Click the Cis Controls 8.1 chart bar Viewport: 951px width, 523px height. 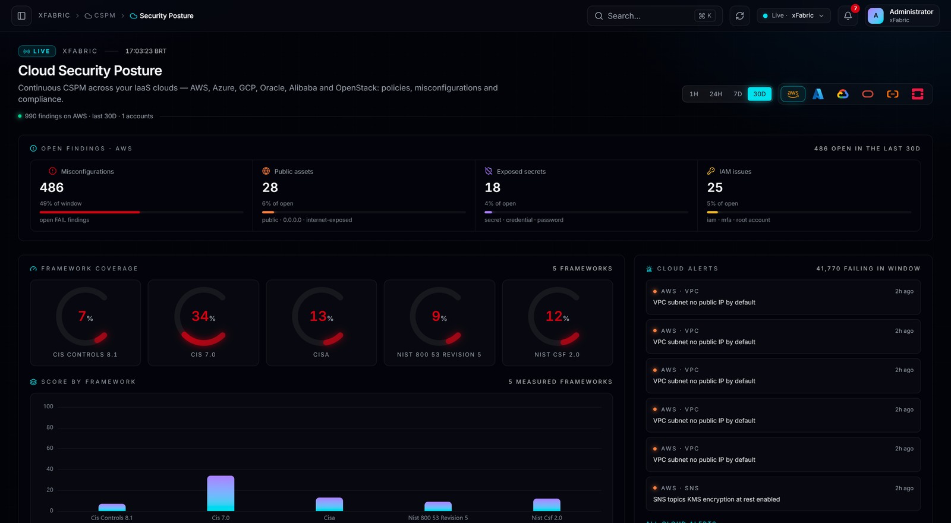[112, 508]
